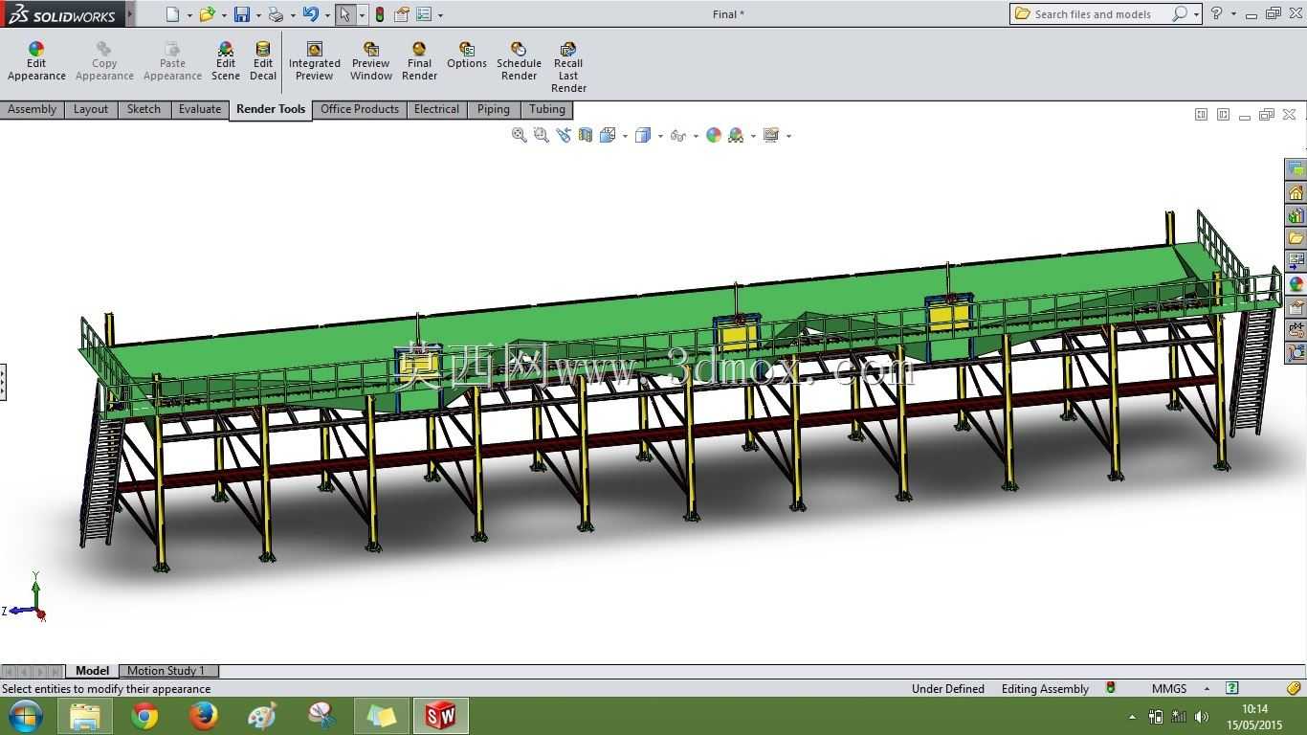Switch to the Piping tab

tap(494, 109)
